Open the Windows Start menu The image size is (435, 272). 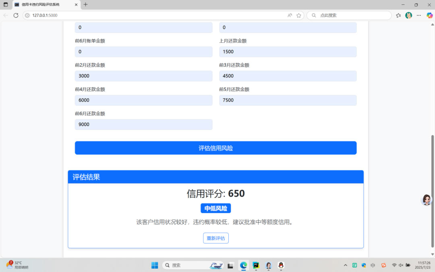[x=154, y=265]
